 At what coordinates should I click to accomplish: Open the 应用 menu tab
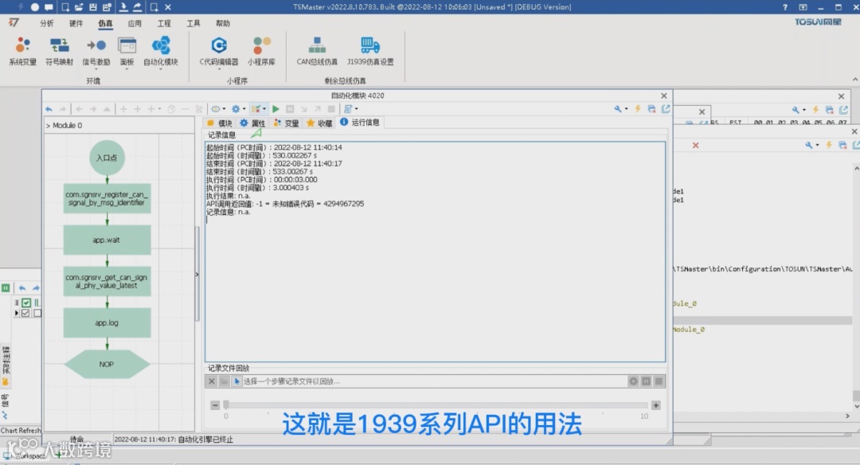(135, 23)
